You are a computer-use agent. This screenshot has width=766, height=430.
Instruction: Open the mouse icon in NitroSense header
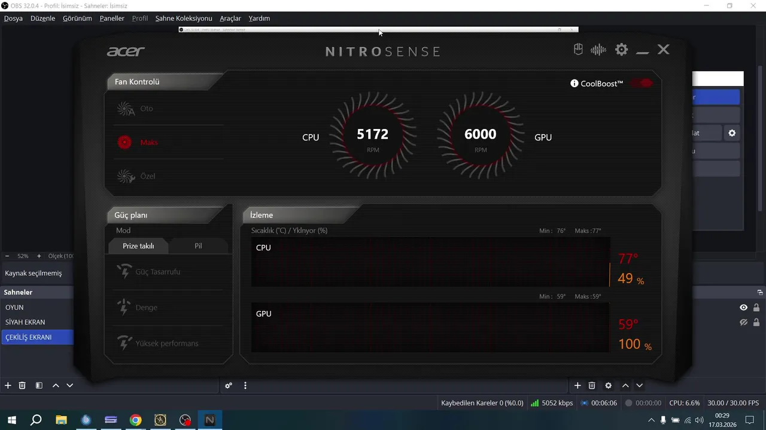[578, 50]
